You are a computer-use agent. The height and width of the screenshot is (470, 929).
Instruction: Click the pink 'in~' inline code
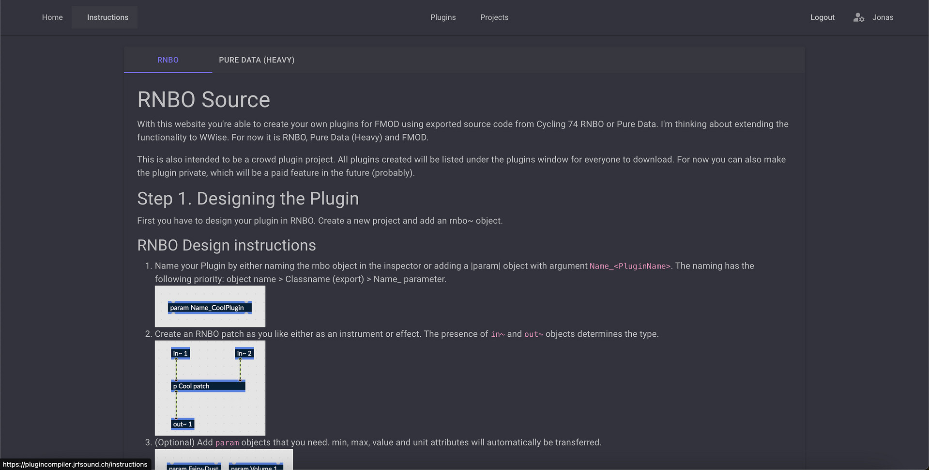498,334
